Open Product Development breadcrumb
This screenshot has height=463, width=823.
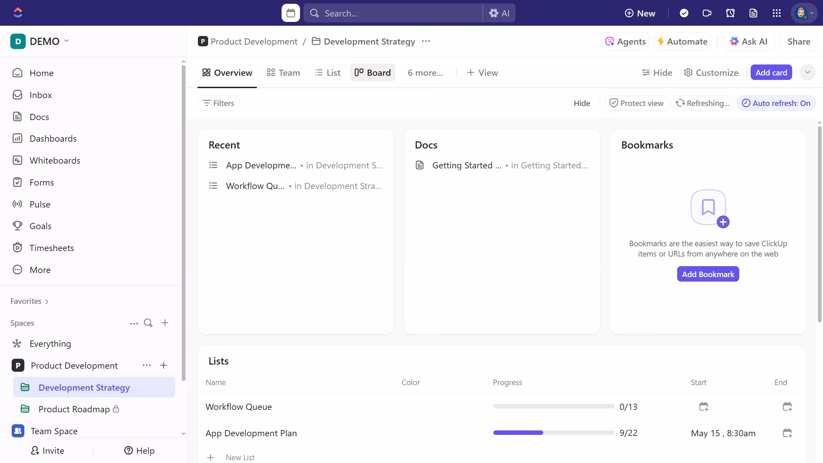tap(248, 41)
